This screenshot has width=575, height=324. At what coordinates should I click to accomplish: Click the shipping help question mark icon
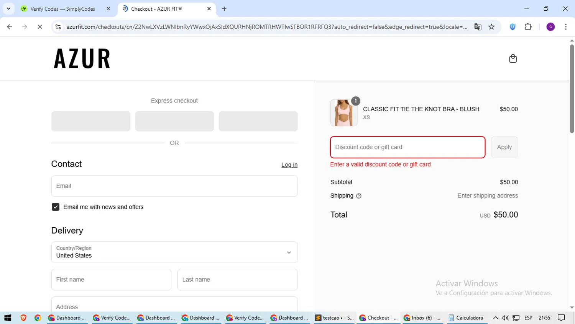358,196
